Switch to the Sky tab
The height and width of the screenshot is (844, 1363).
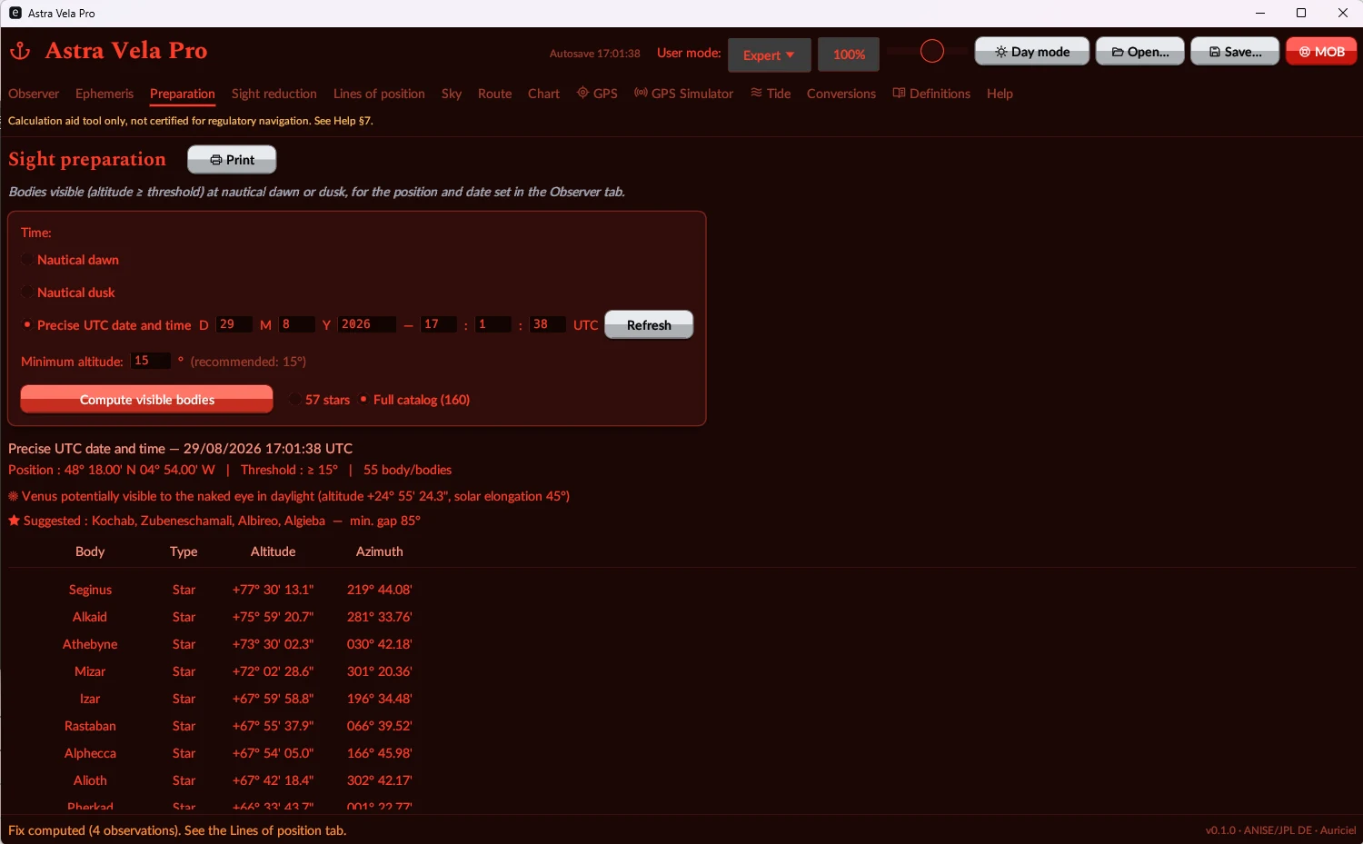[x=452, y=94]
